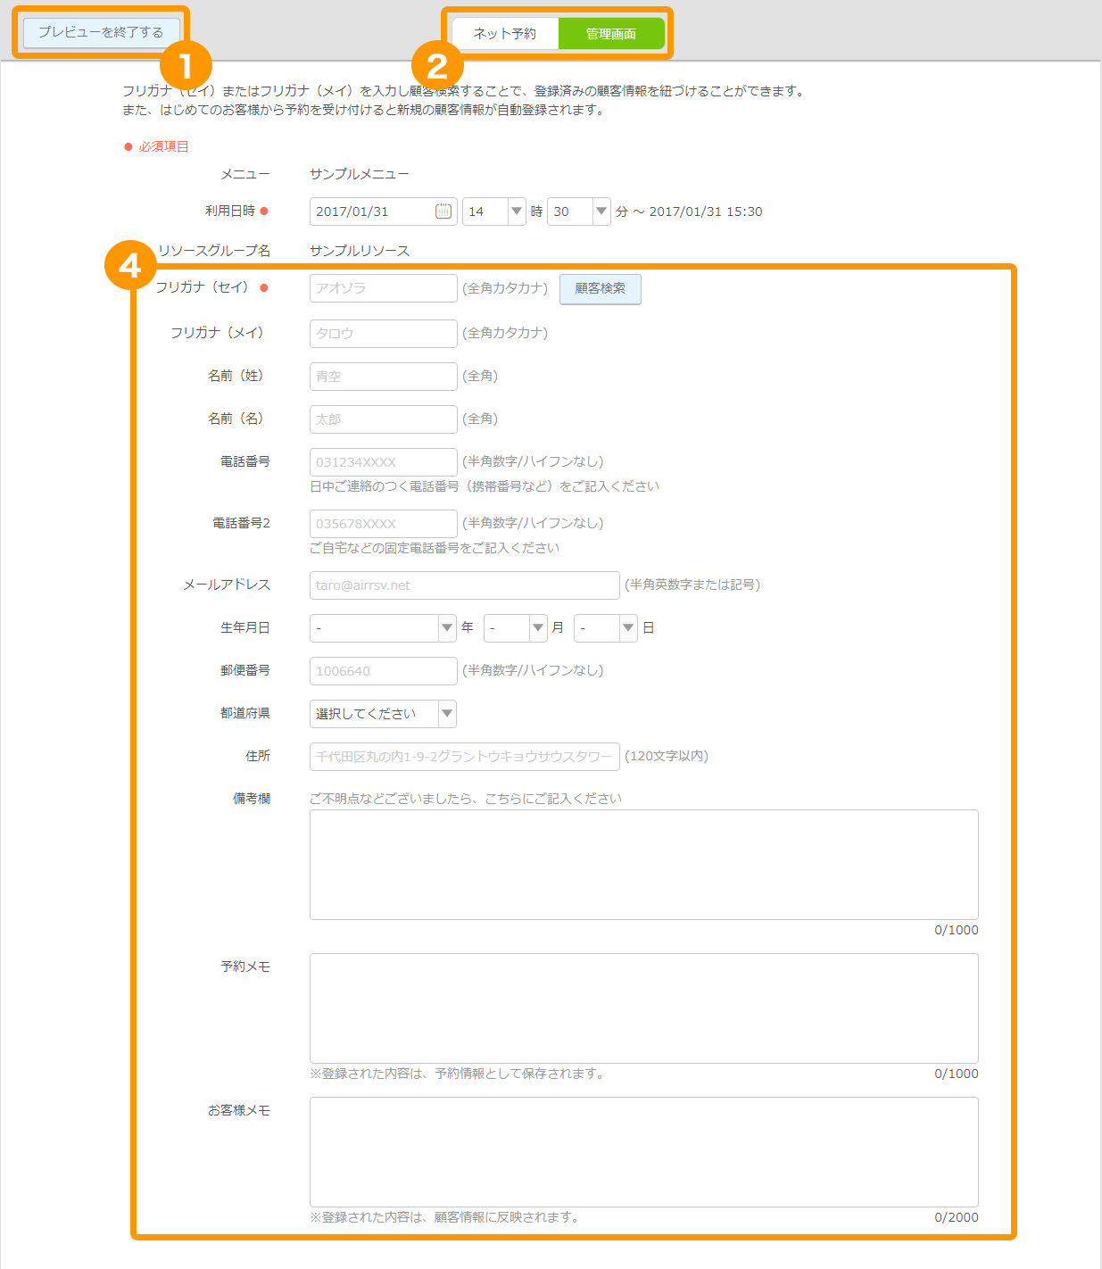This screenshot has width=1102, height=1269.
Task: Focus the 名前（姓）text field
Action: pyautogui.click(x=384, y=377)
